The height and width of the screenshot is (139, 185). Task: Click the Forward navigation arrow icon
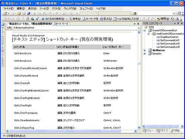[x=18, y=19]
